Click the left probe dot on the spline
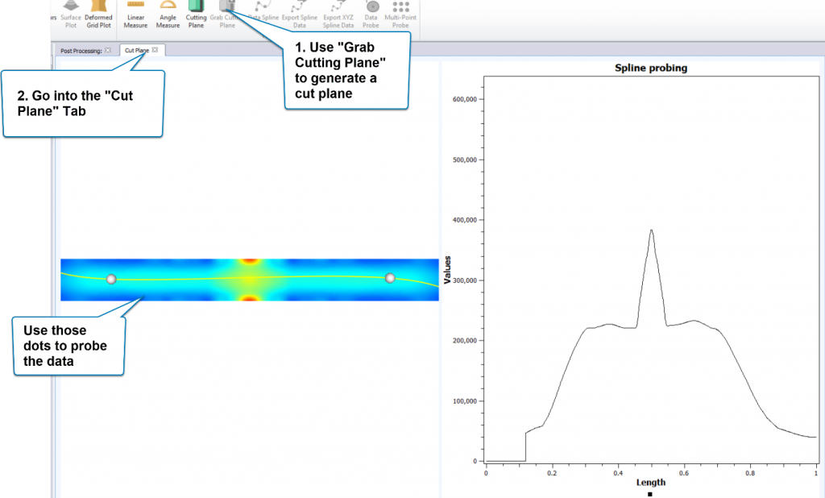Viewport: 825px width, 498px height. pos(111,279)
